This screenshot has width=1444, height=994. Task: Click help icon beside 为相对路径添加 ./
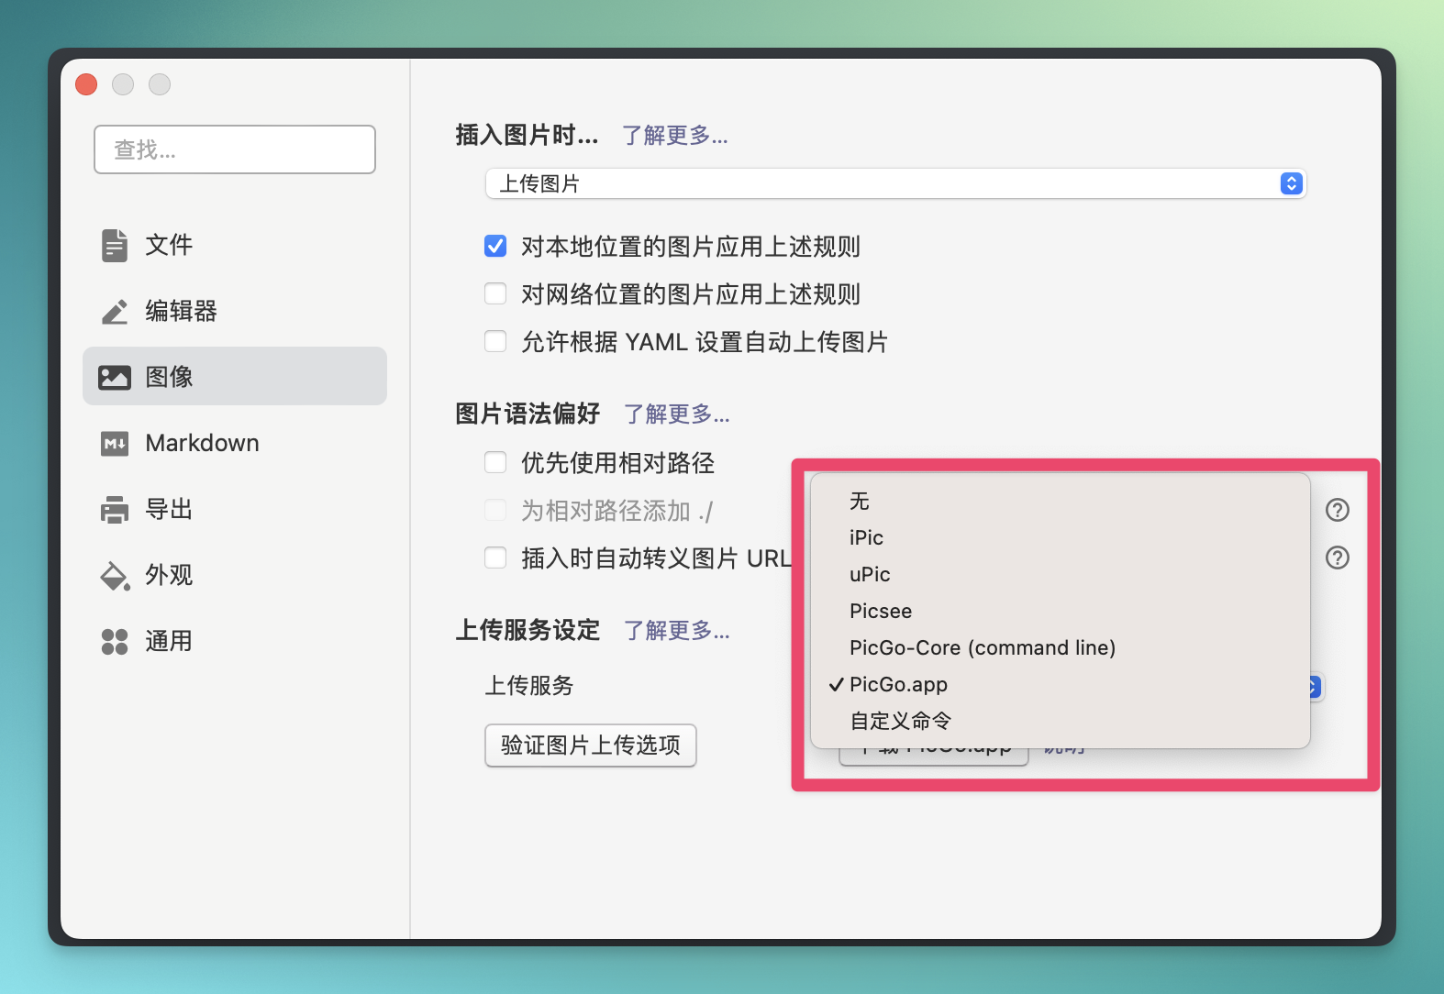coord(1338,510)
